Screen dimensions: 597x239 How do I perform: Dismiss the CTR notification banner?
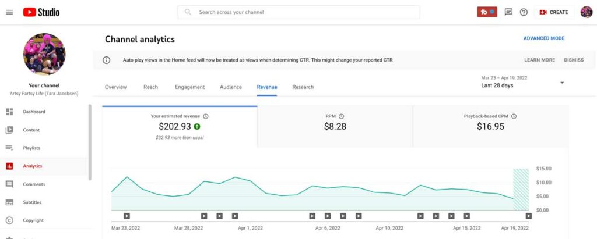point(574,60)
